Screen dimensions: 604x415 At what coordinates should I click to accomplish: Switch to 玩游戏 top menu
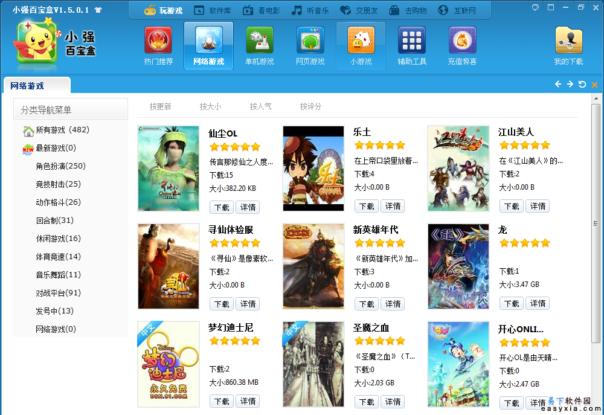(x=163, y=10)
